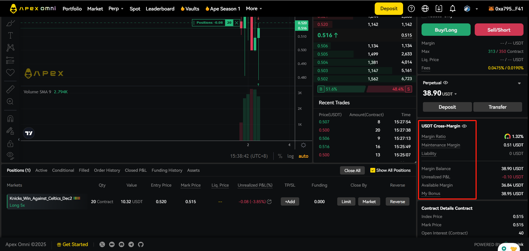Uncheck Show All Positions checkbox

coord(373,170)
